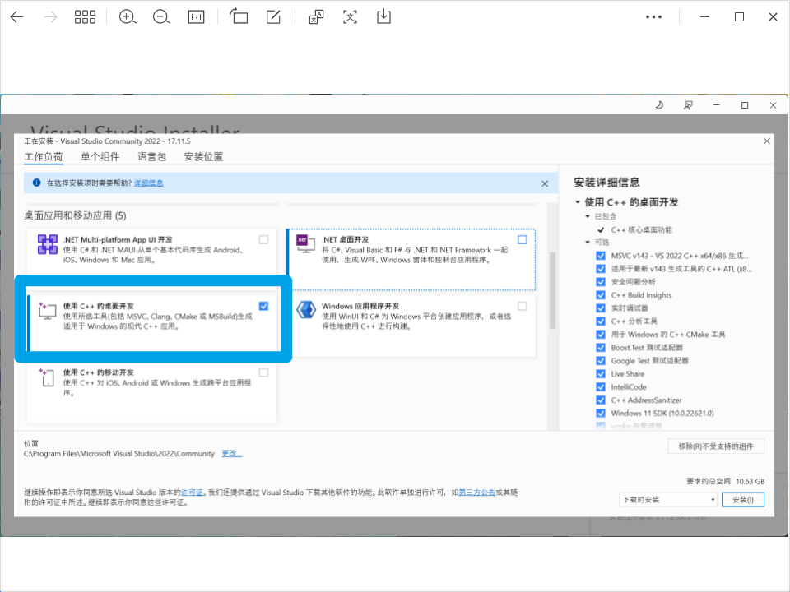The height and width of the screenshot is (592, 790).
Task: Collapse the 已包含 group
Action: point(588,216)
